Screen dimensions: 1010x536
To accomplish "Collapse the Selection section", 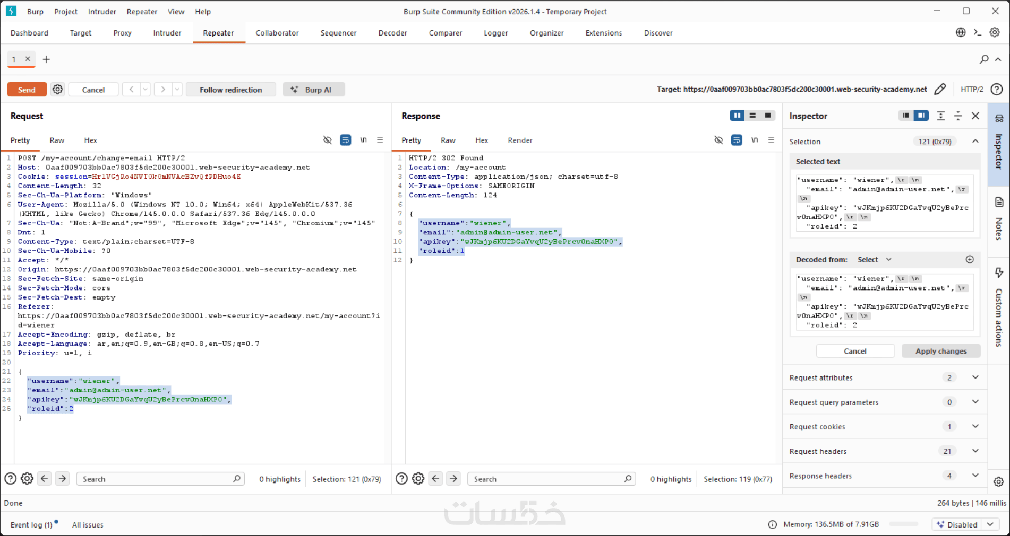I will tap(975, 141).
